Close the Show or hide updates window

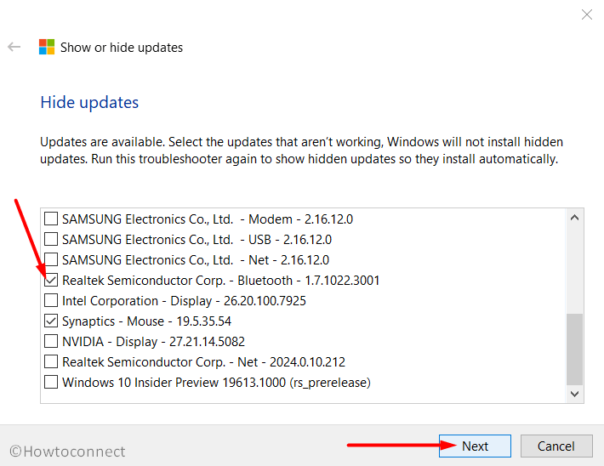(x=587, y=14)
